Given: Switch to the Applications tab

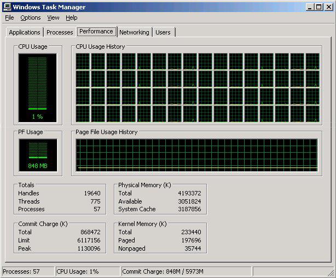Looking at the screenshot, I should (x=25, y=32).
